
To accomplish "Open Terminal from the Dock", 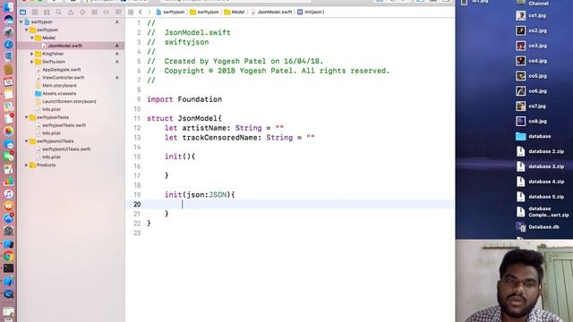I will tap(8, 268).
